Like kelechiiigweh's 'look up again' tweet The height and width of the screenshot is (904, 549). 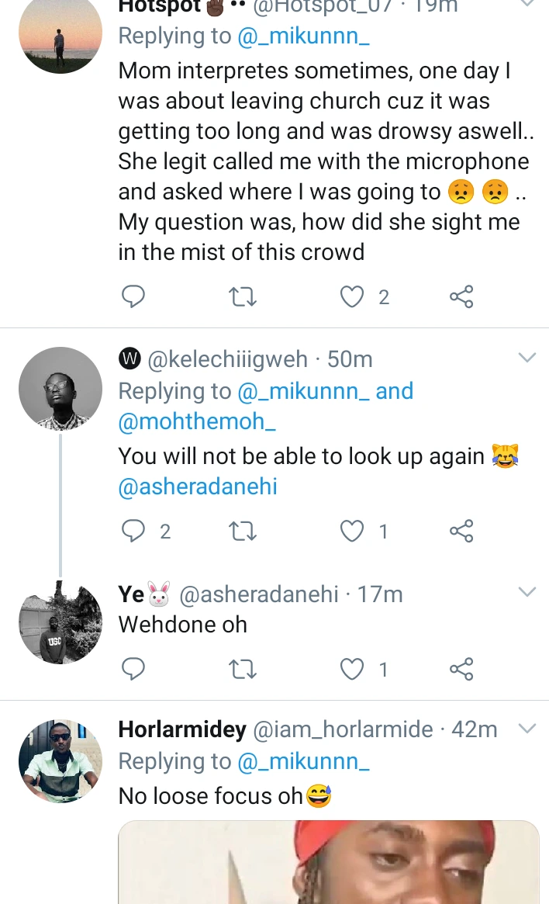353,531
